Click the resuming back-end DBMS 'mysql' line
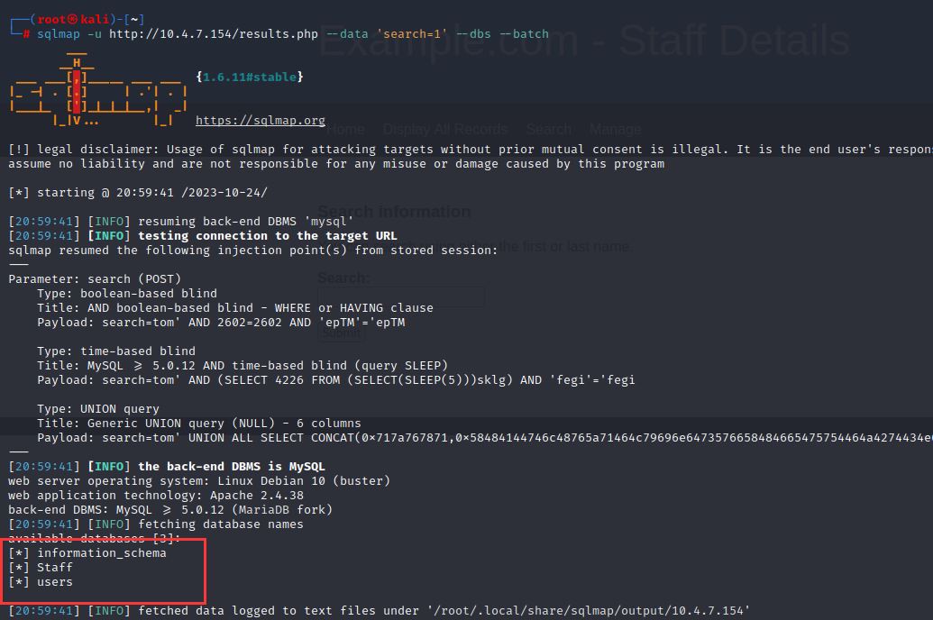 click(181, 222)
